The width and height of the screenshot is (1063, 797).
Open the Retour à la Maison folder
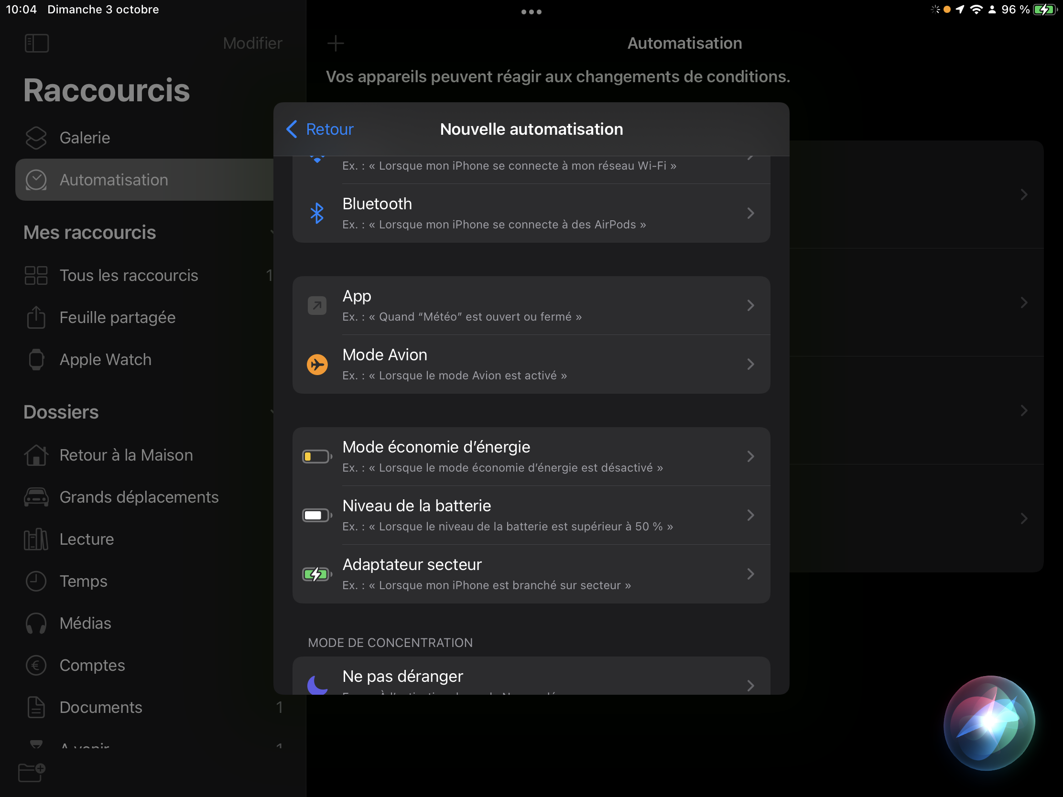click(126, 455)
